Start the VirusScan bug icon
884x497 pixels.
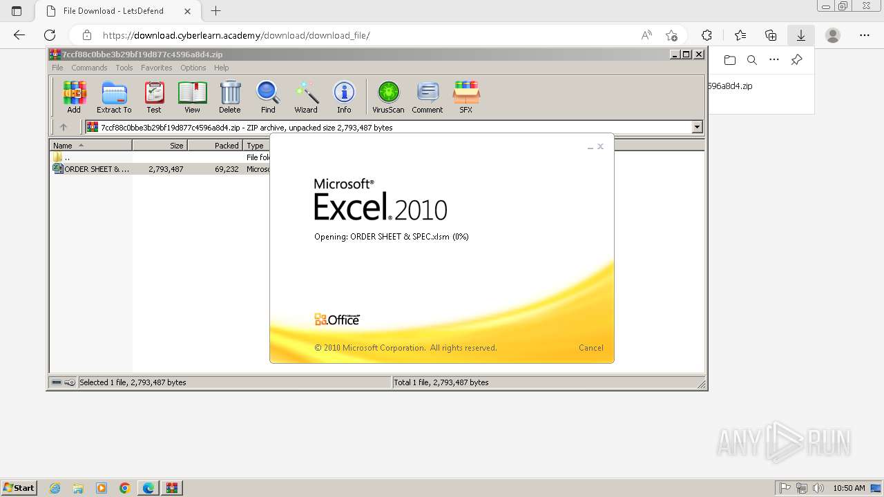pyautogui.click(x=388, y=97)
